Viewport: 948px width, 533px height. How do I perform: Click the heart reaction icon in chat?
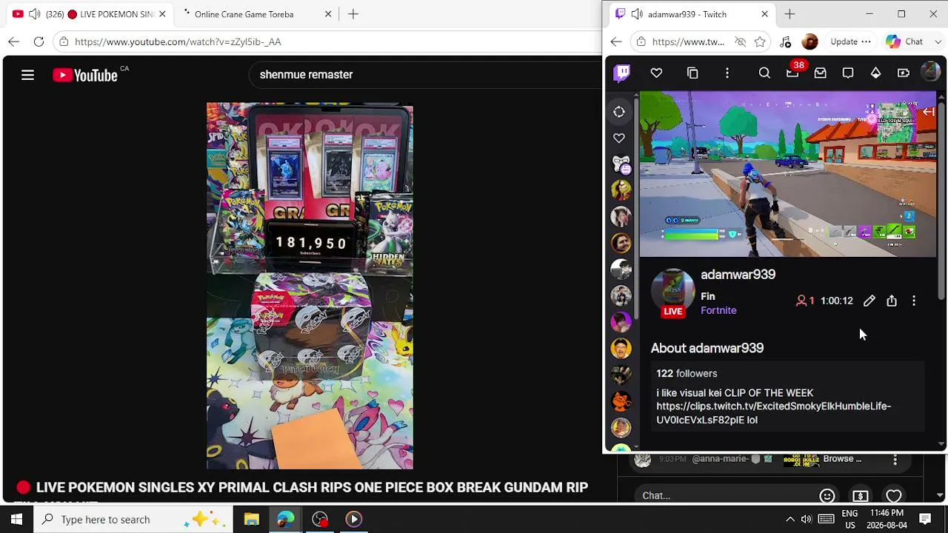point(894,496)
